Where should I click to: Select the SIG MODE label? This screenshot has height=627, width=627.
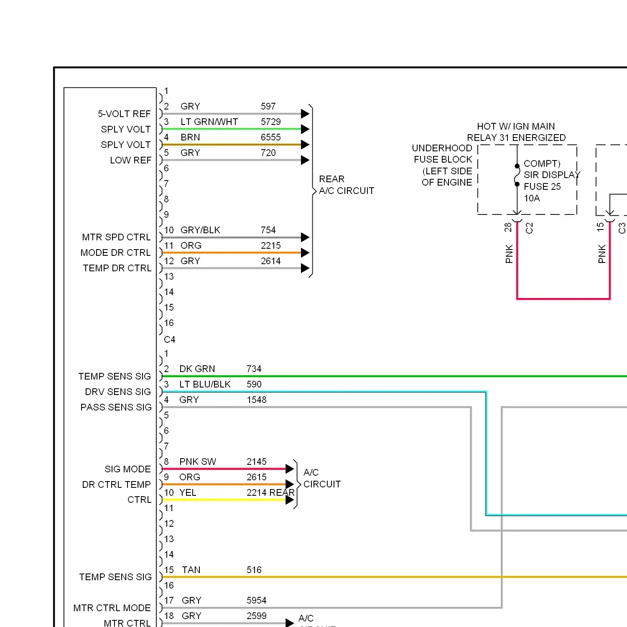(x=127, y=469)
